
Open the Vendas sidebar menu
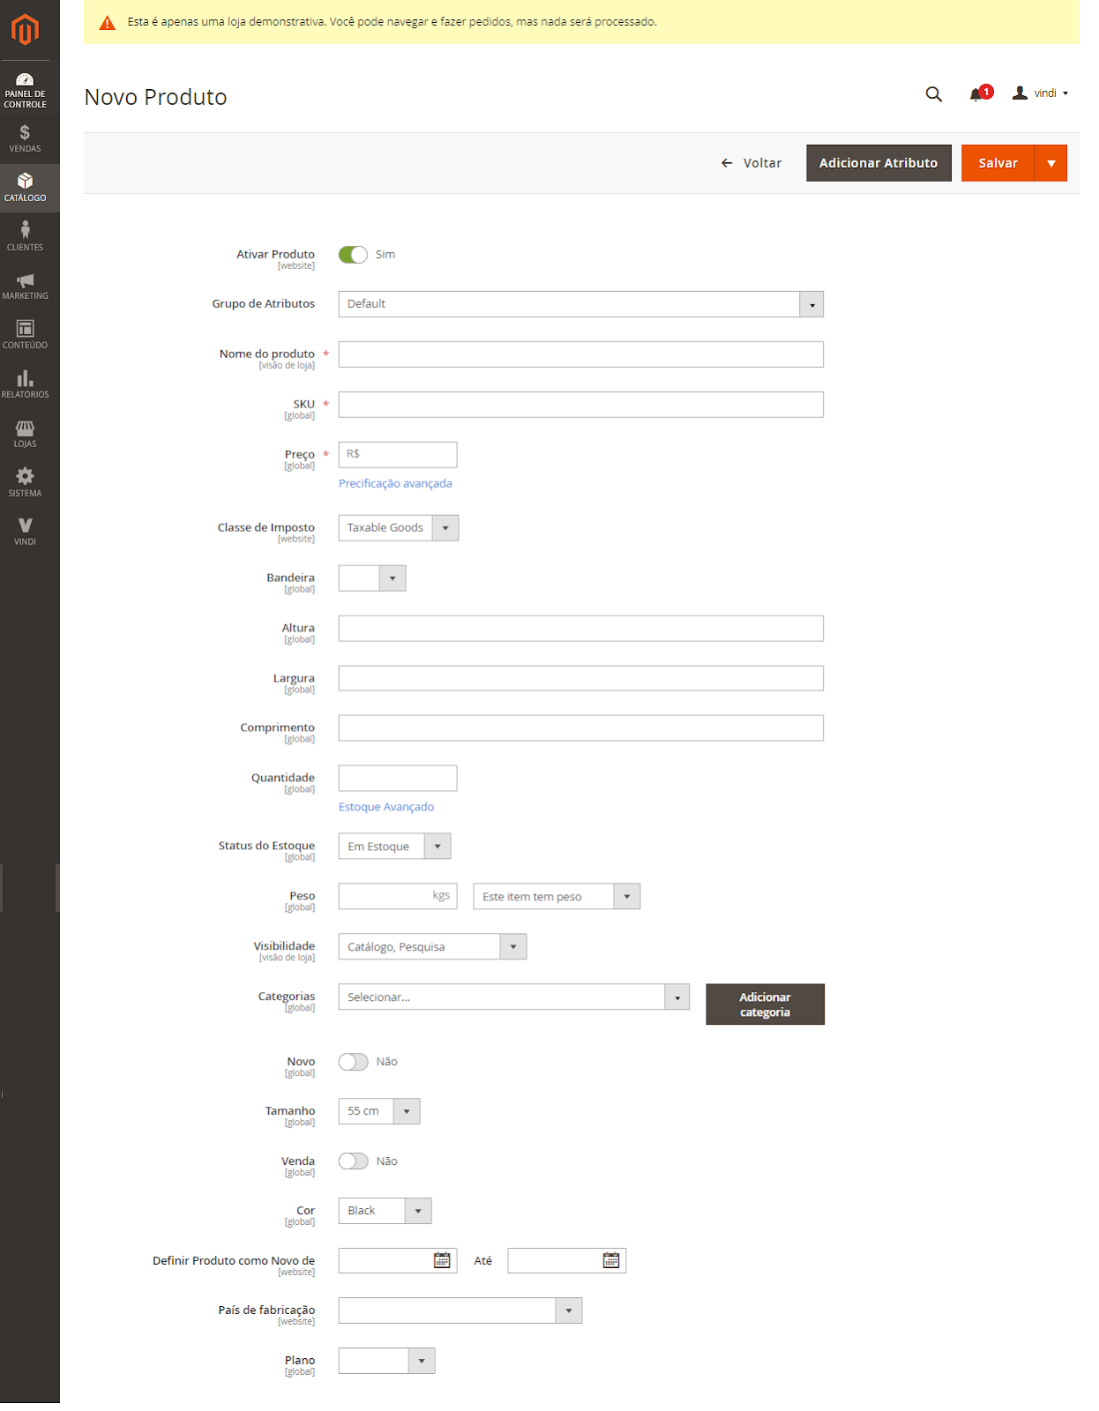click(25, 138)
